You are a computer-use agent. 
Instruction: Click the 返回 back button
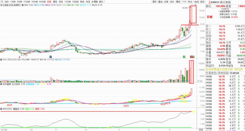click(x=202, y=2)
